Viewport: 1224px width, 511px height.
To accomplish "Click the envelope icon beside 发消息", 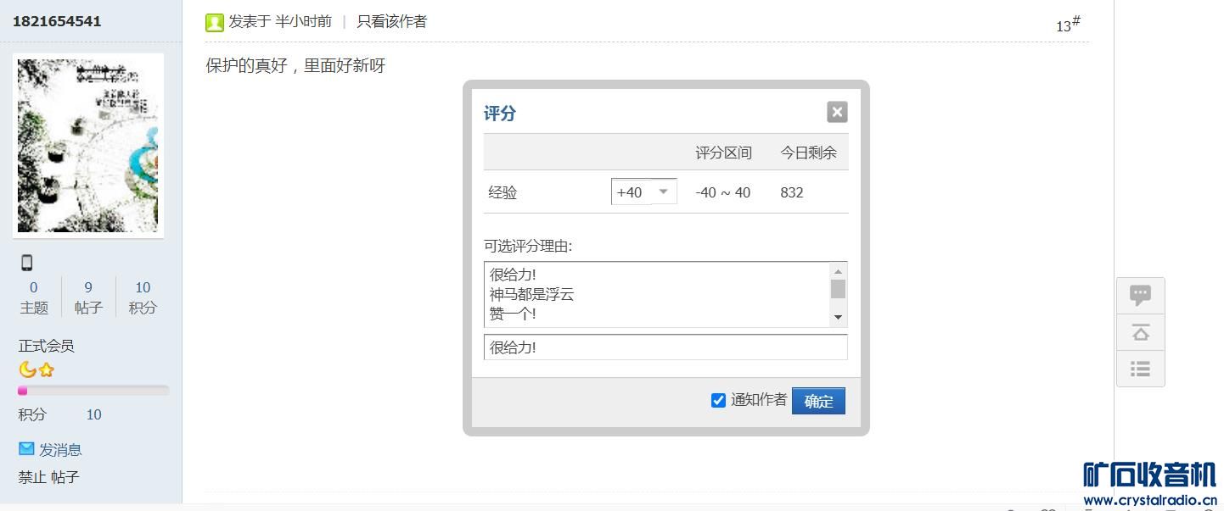I will [27, 448].
